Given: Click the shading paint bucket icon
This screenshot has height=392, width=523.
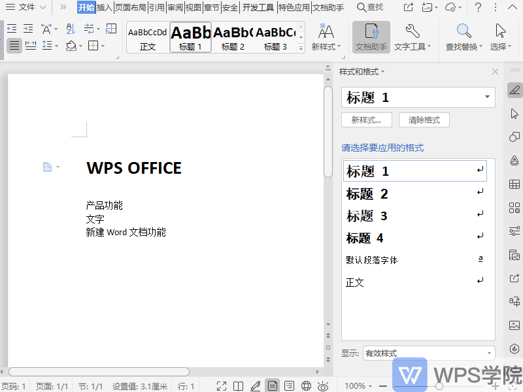Looking at the screenshot, I should point(74,46).
